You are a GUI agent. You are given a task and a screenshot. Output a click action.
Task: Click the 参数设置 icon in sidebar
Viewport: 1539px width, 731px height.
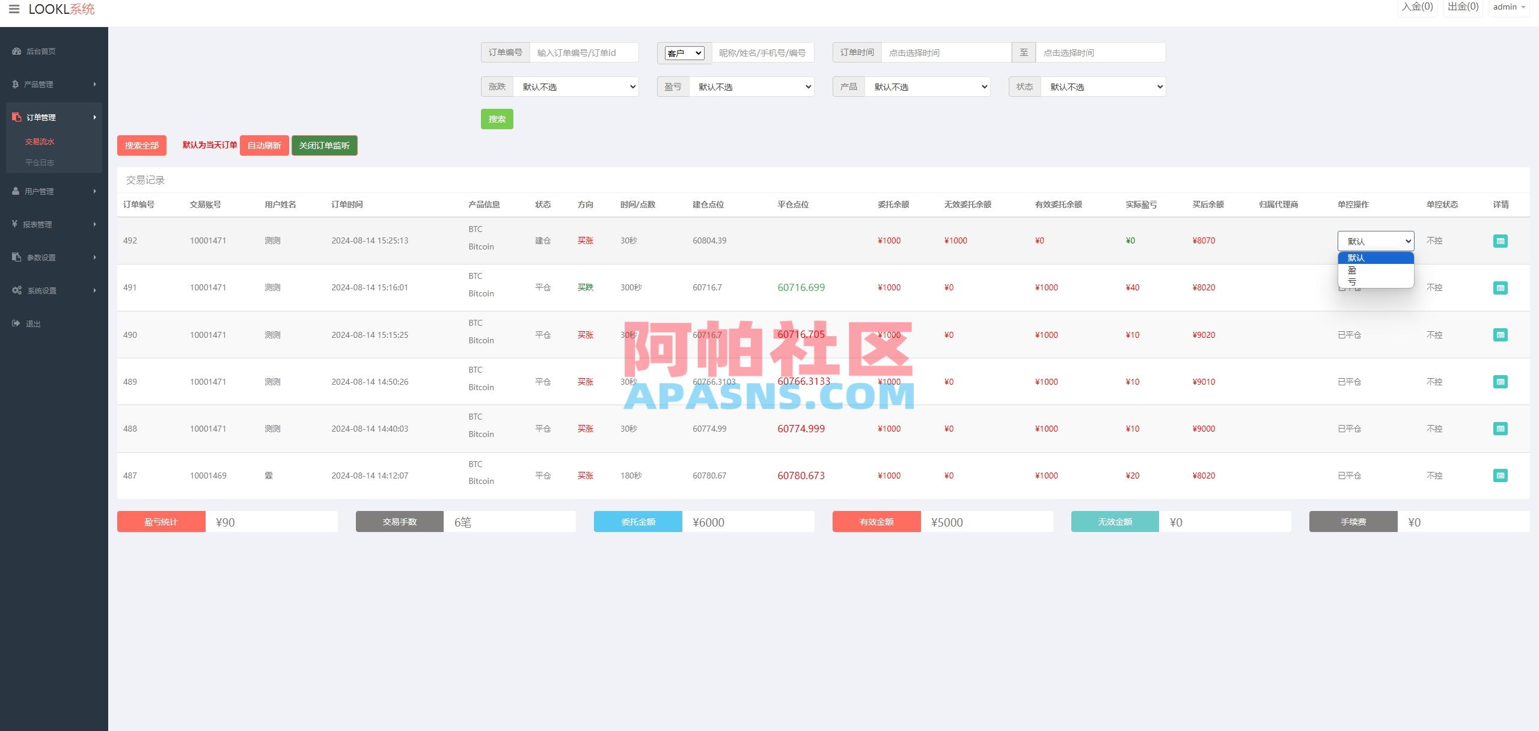pyautogui.click(x=16, y=257)
